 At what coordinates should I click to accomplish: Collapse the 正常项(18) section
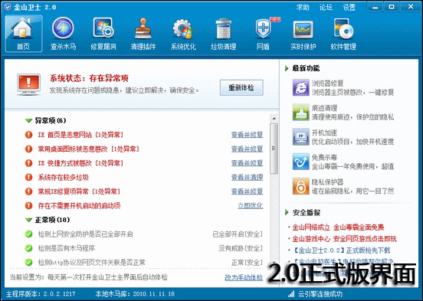click(x=28, y=220)
